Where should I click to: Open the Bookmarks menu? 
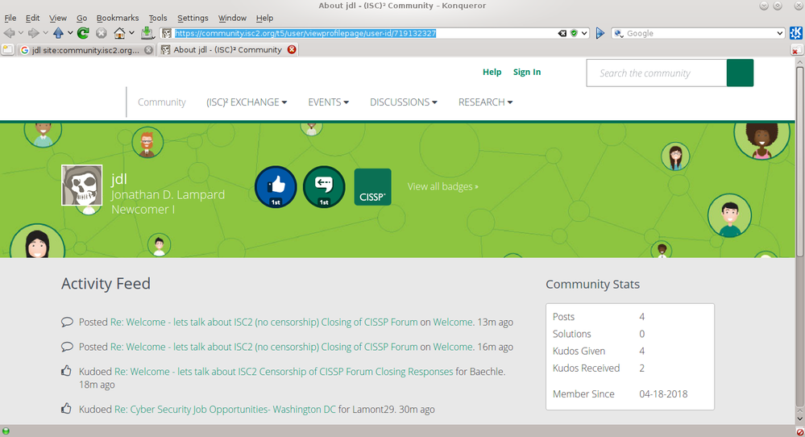click(x=118, y=18)
